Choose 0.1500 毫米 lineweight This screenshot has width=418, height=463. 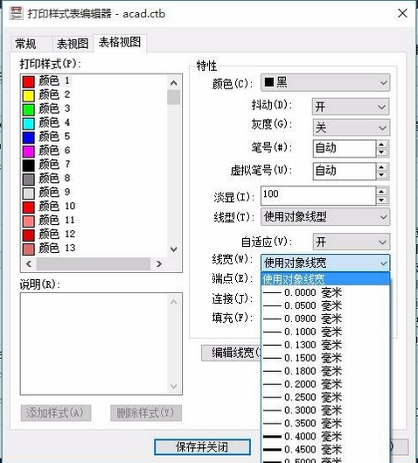tap(325, 358)
